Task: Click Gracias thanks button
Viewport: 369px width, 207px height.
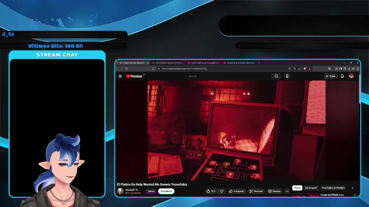Action: [274, 191]
